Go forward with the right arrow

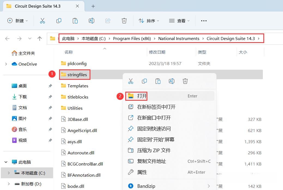[19, 38]
